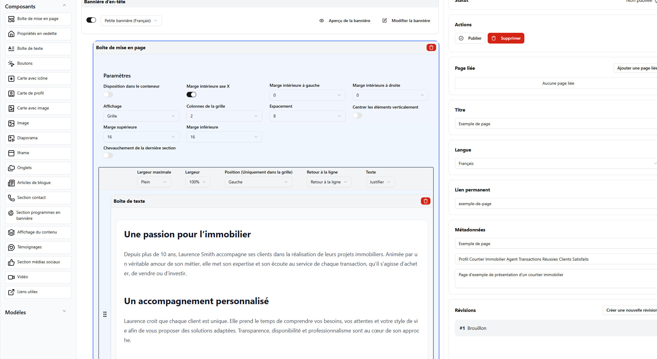Screen dimensions: 657x359
Task: Open the Largeur 100% dropdown
Action: pyautogui.click(x=198, y=182)
